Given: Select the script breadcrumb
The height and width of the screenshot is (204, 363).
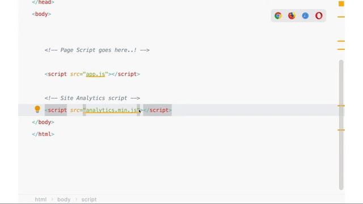Looking at the screenshot, I should pyautogui.click(x=89, y=199).
